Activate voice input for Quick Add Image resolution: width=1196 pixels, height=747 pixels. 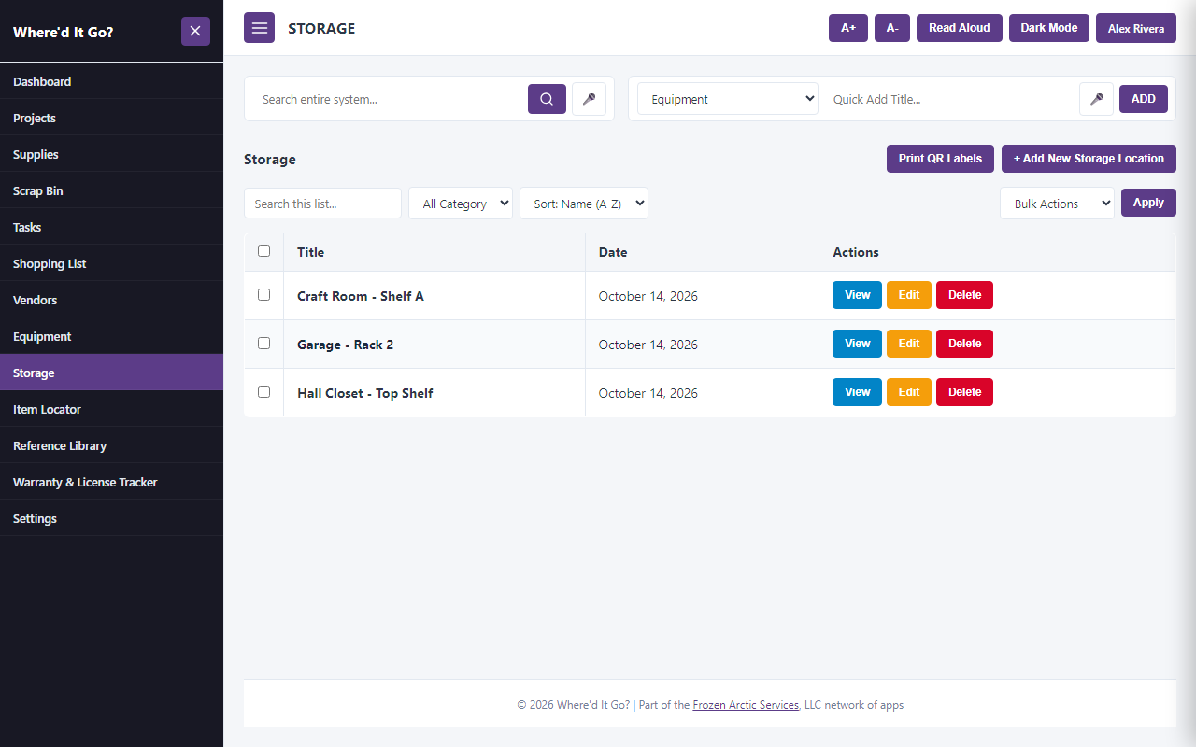(x=1096, y=99)
